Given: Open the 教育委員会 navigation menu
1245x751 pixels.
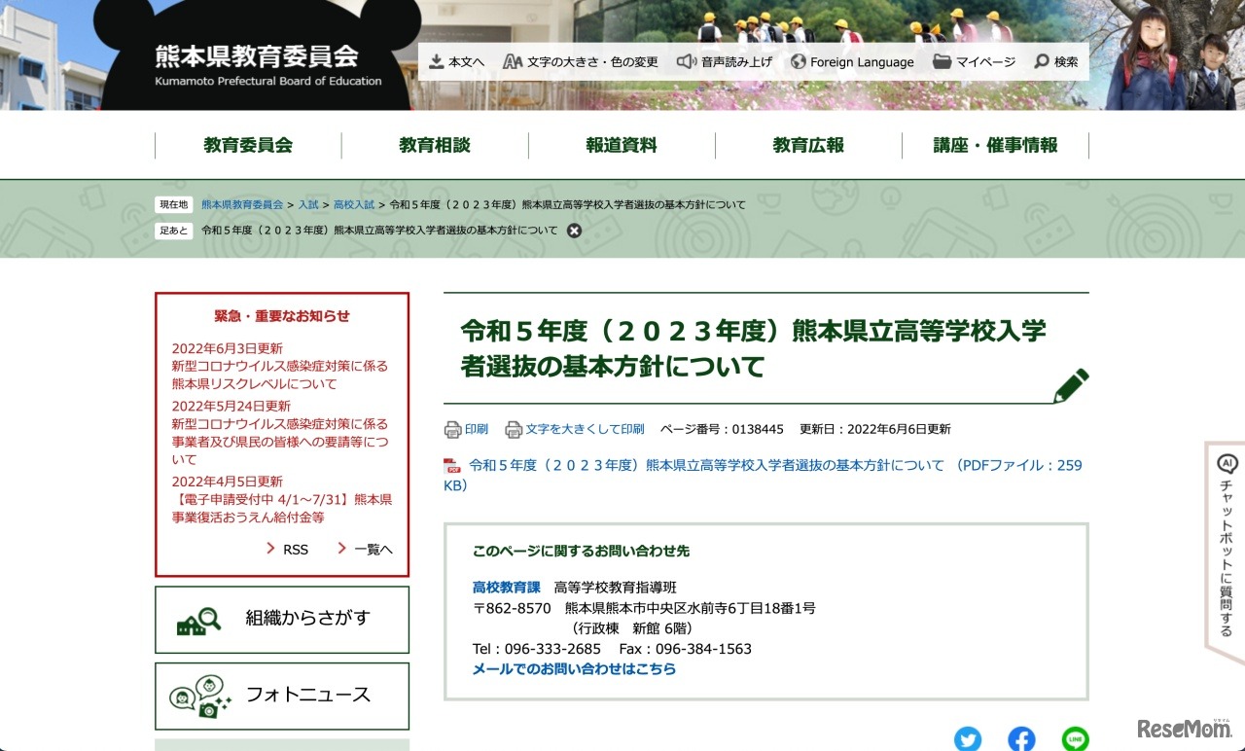Looking at the screenshot, I should tap(248, 144).
